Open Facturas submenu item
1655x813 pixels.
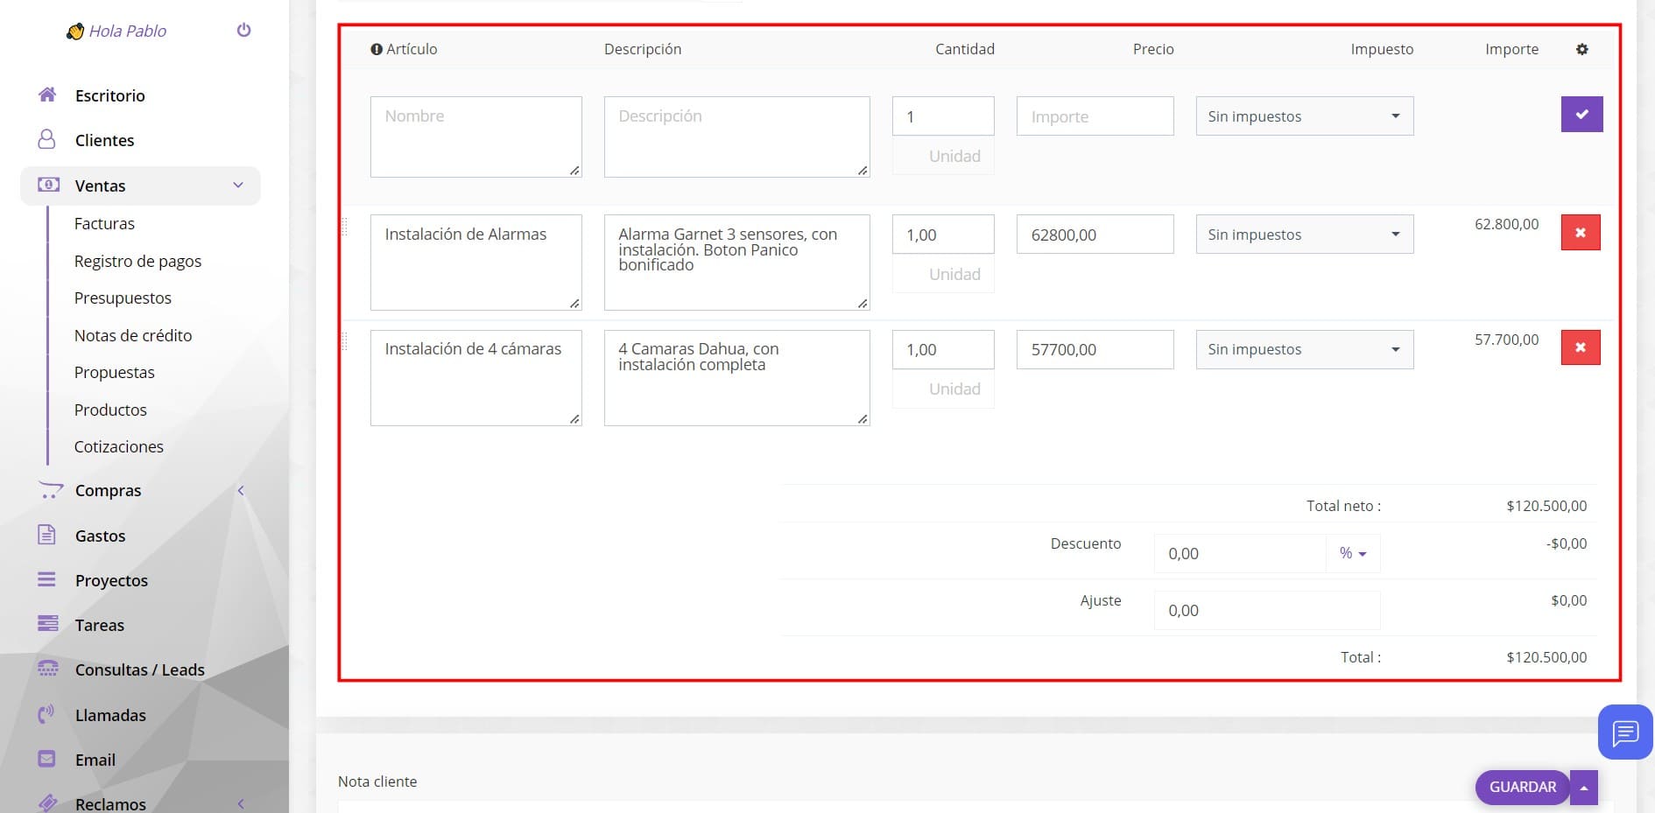click(104, 223)
